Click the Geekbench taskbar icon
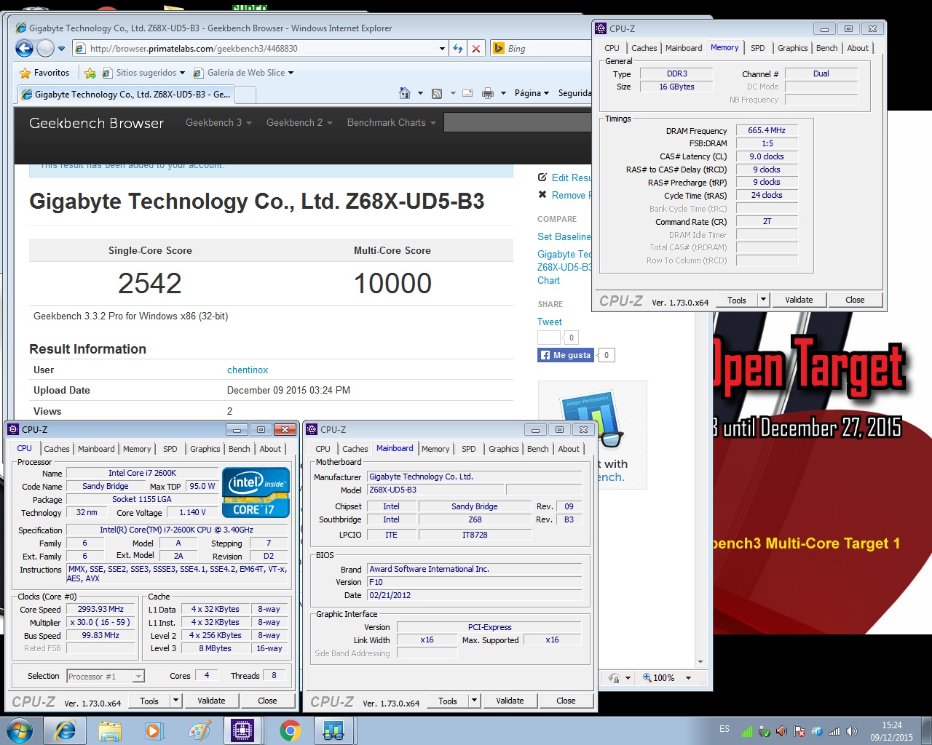This screenshot has width=932, height=745. tap(333, 730)
